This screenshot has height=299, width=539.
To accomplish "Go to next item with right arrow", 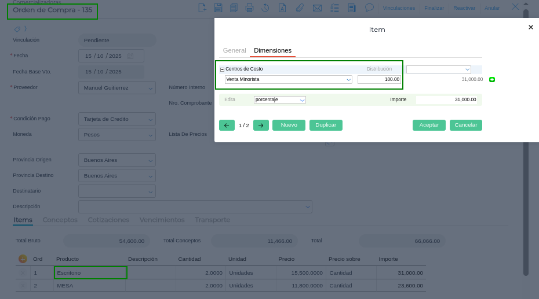I will pos(261,125).
